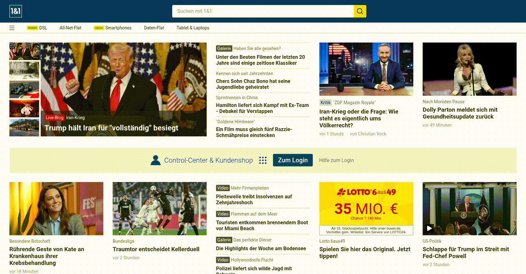Open the hamburger menu icon
Viewport: 526px width, 274px height.
[x=12, y=28]
